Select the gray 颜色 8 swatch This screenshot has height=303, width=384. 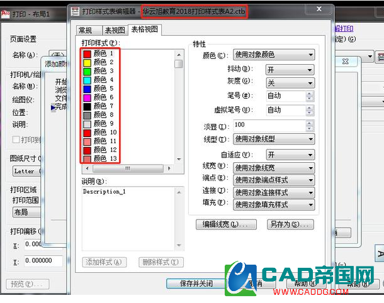87,115
